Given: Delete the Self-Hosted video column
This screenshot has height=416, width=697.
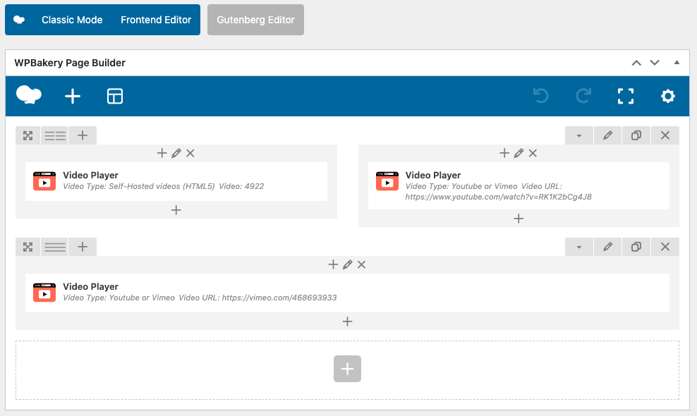Looking at the screenshot, I should [x=190, y=153].
